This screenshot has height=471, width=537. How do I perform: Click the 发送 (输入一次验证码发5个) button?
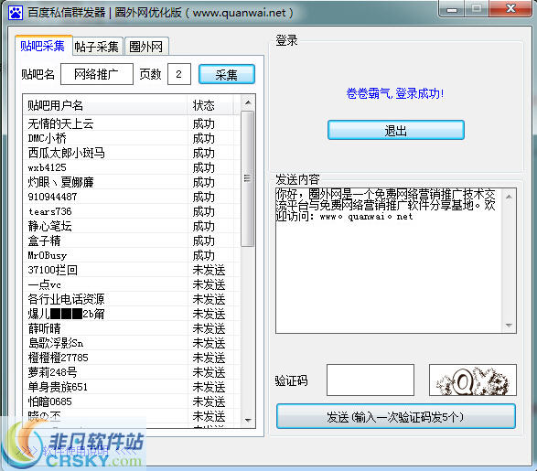[396, 416]
